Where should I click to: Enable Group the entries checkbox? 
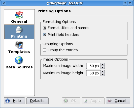tap(45, 50)
